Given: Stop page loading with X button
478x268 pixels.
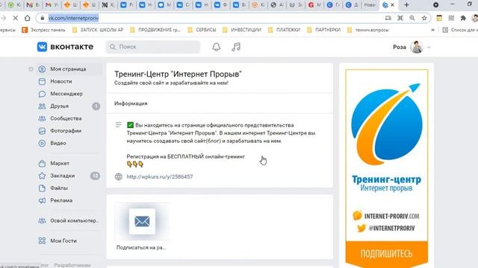Looking at the screenshot, I should tap(15, 18).
